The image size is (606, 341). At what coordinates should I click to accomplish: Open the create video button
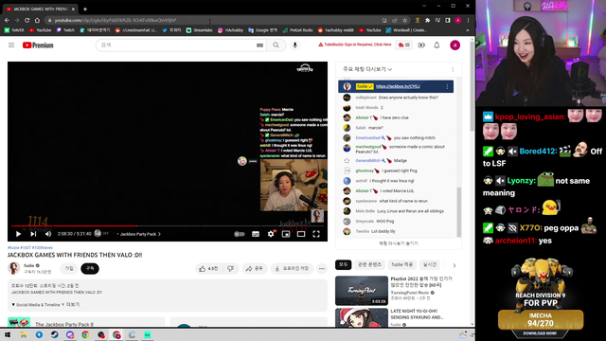pos(421,45)
